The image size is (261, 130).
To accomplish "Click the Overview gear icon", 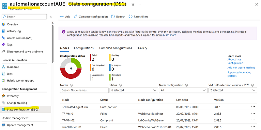I will pyautogui.click(x=3, y=24).
